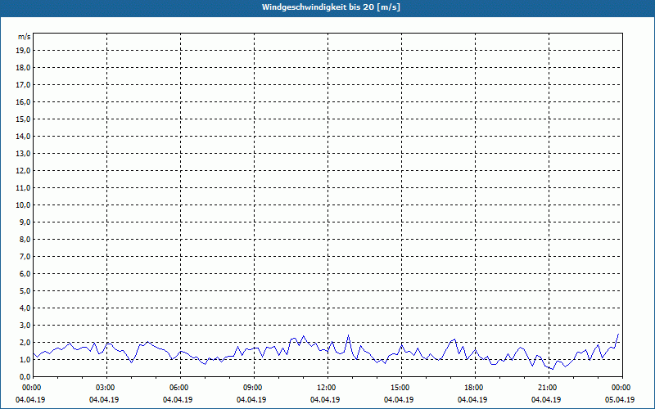Click the 15,0 y-axis label
The width and height of the screenshot is (655, 409).
tap(22, 119)
